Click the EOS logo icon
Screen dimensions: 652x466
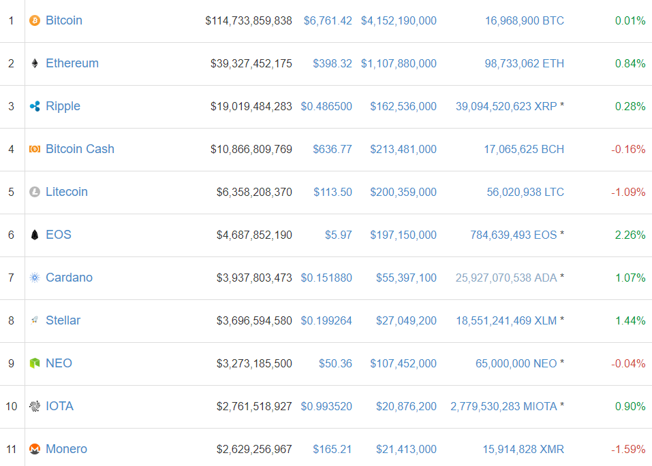coord(35,235)
